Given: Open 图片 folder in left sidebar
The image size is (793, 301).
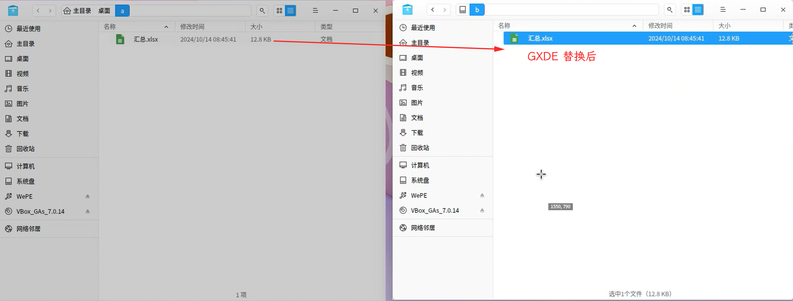Looking at the screenshot, I should click(x=49, y=104).
